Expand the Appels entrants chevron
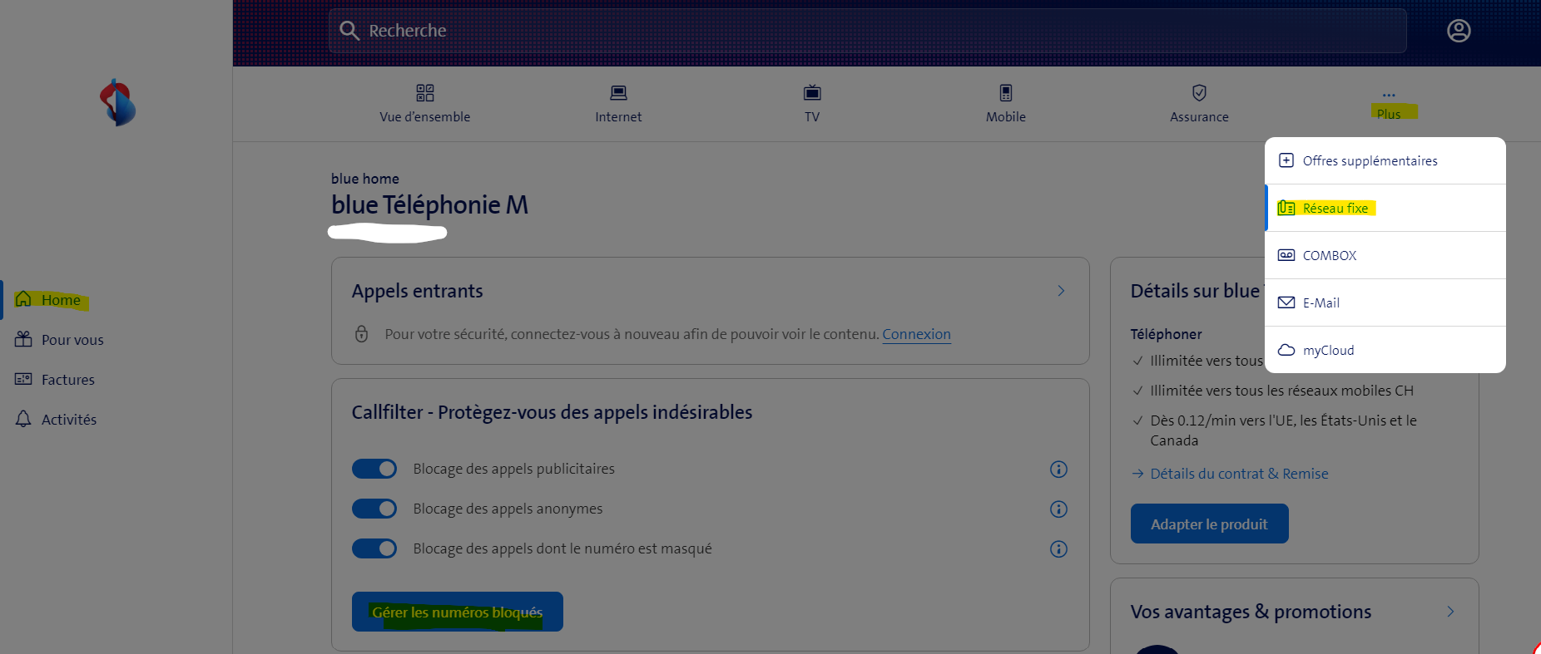Screen dimensions: 1541x654 pyautogui.click(x=1061, y=291)
